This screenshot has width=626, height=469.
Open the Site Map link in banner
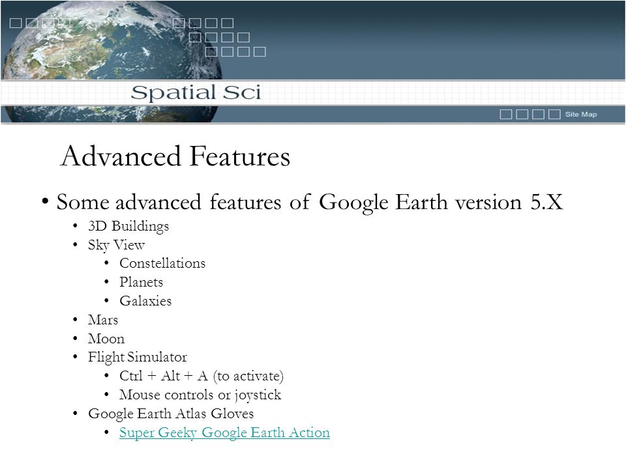(581, 115)
